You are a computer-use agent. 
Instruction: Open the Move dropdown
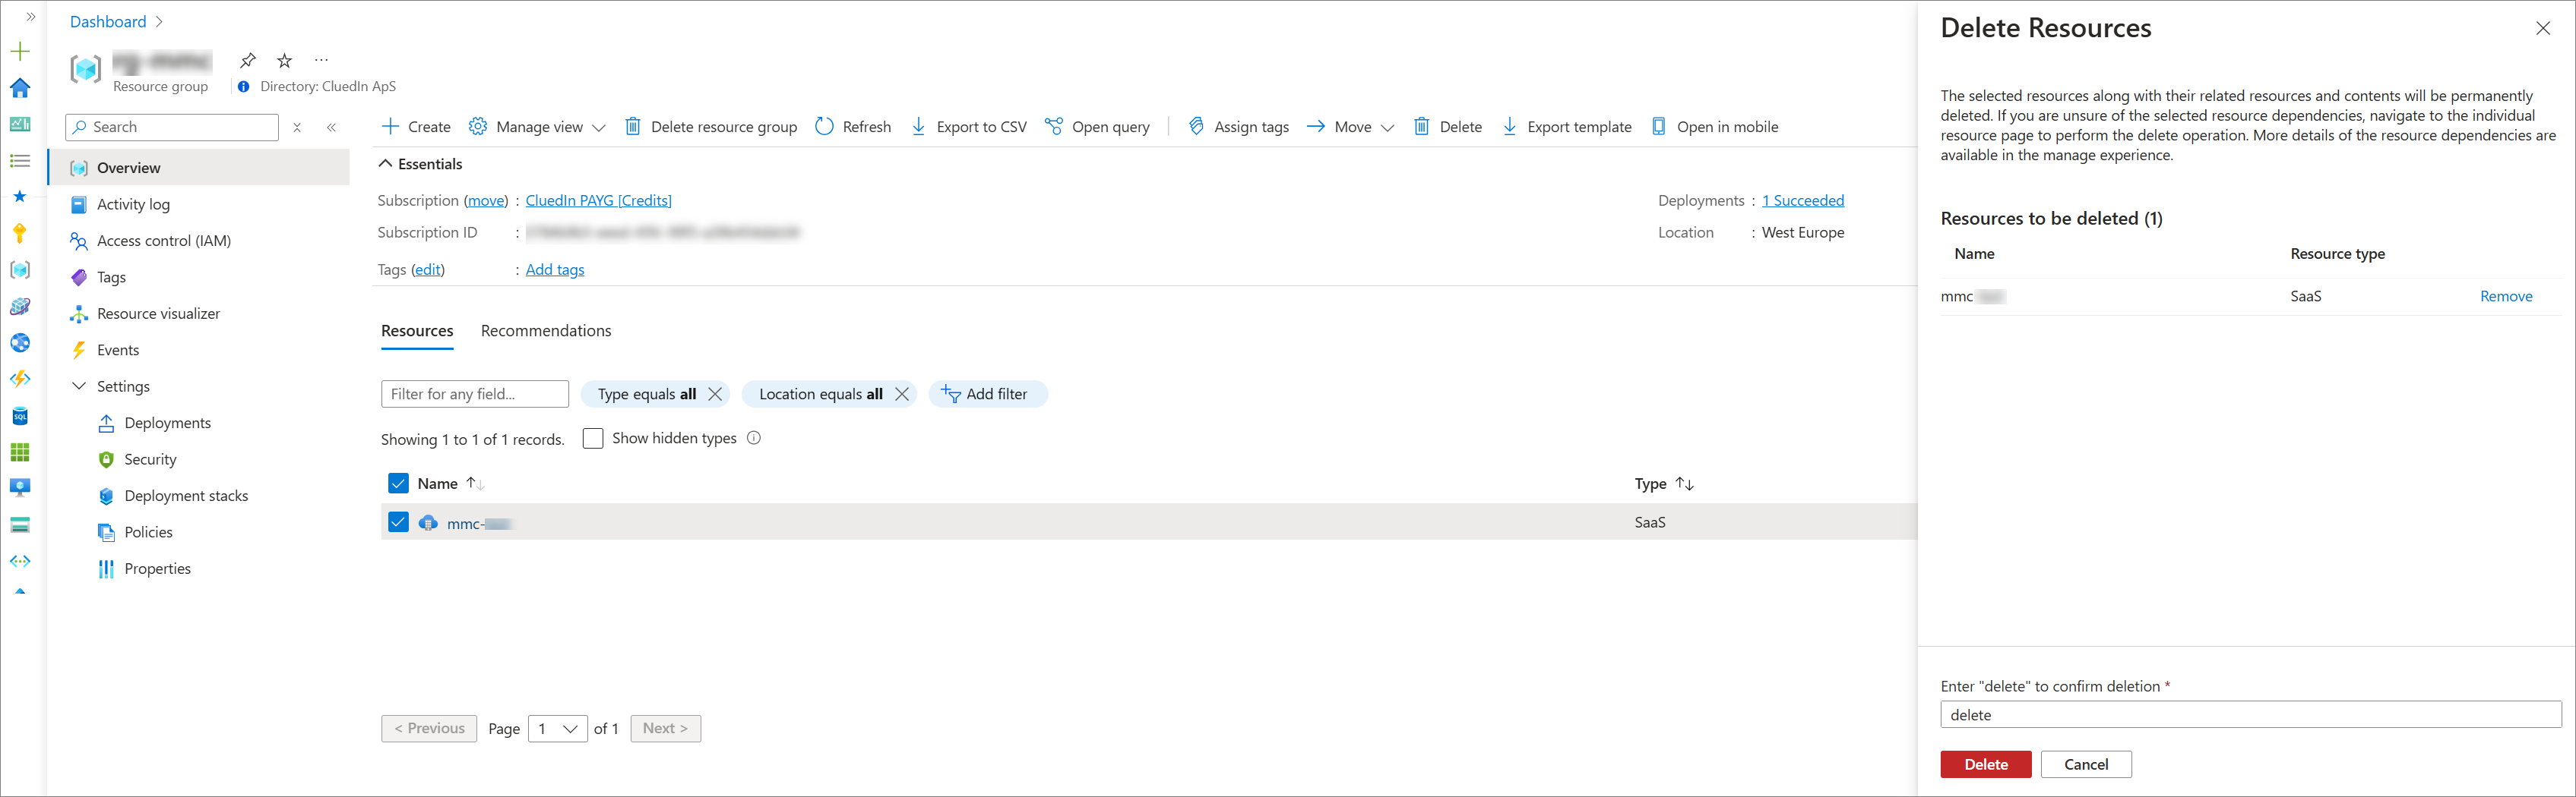pyautogui.click(x=1350, y=127)
